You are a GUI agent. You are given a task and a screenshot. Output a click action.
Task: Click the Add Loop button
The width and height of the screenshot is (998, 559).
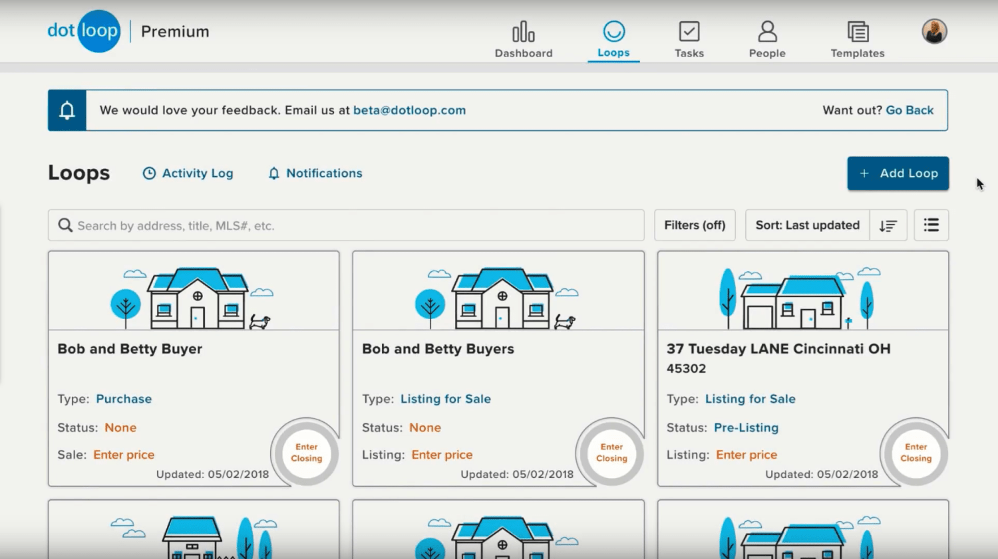coord(898,173)
